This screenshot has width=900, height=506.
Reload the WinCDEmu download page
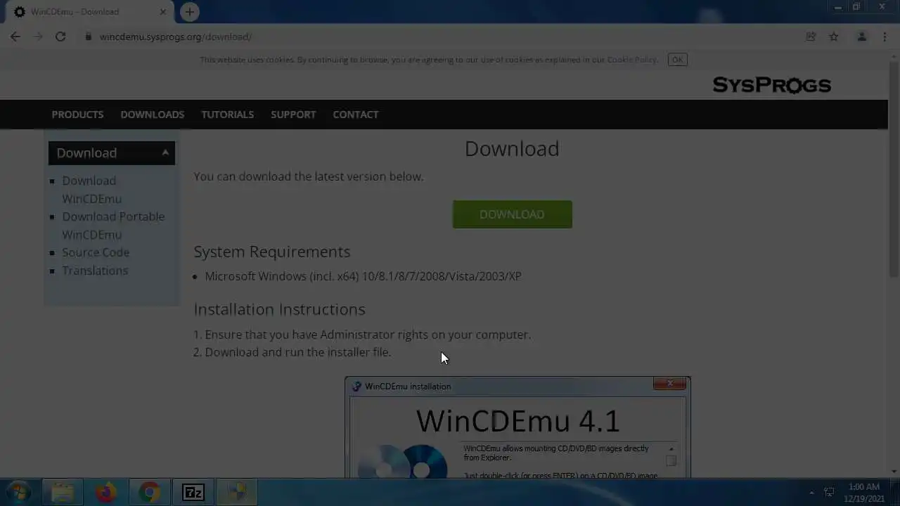[x=60, y=37]
